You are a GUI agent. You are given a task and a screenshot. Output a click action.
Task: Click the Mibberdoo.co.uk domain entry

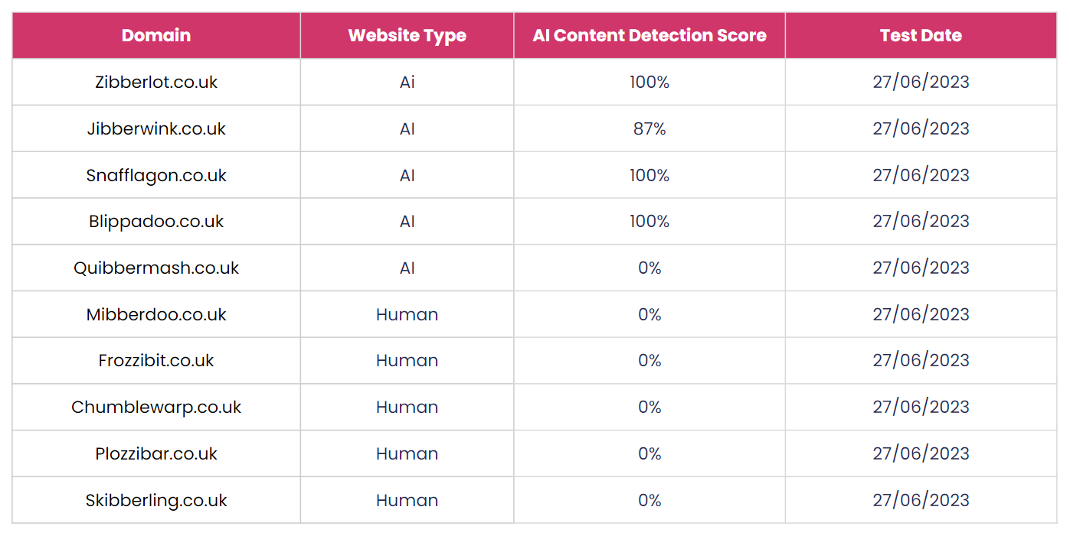coord(156,314)
